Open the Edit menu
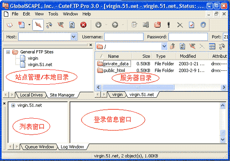Viewport: 230px width, 161px height. [x=26, y=14]
